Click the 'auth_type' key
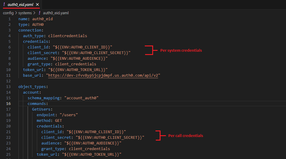This screenshot has height=159, width=286. pos(33,36)
